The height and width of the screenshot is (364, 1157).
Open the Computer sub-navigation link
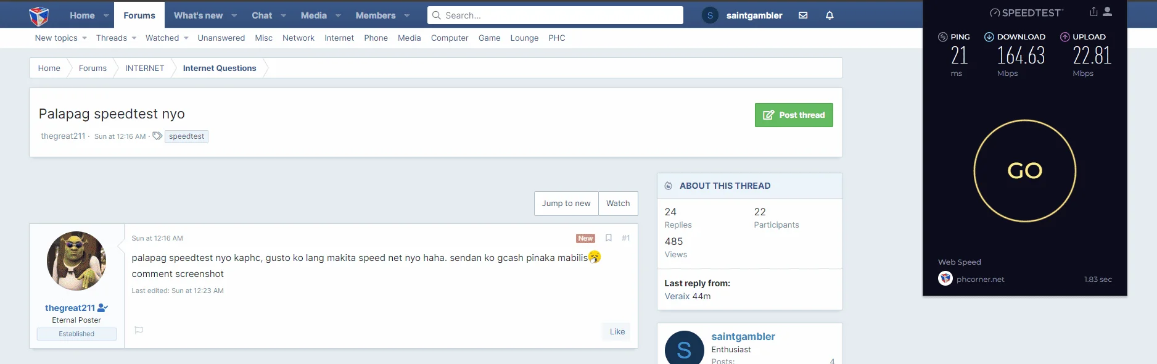click(x=450, y=38)
